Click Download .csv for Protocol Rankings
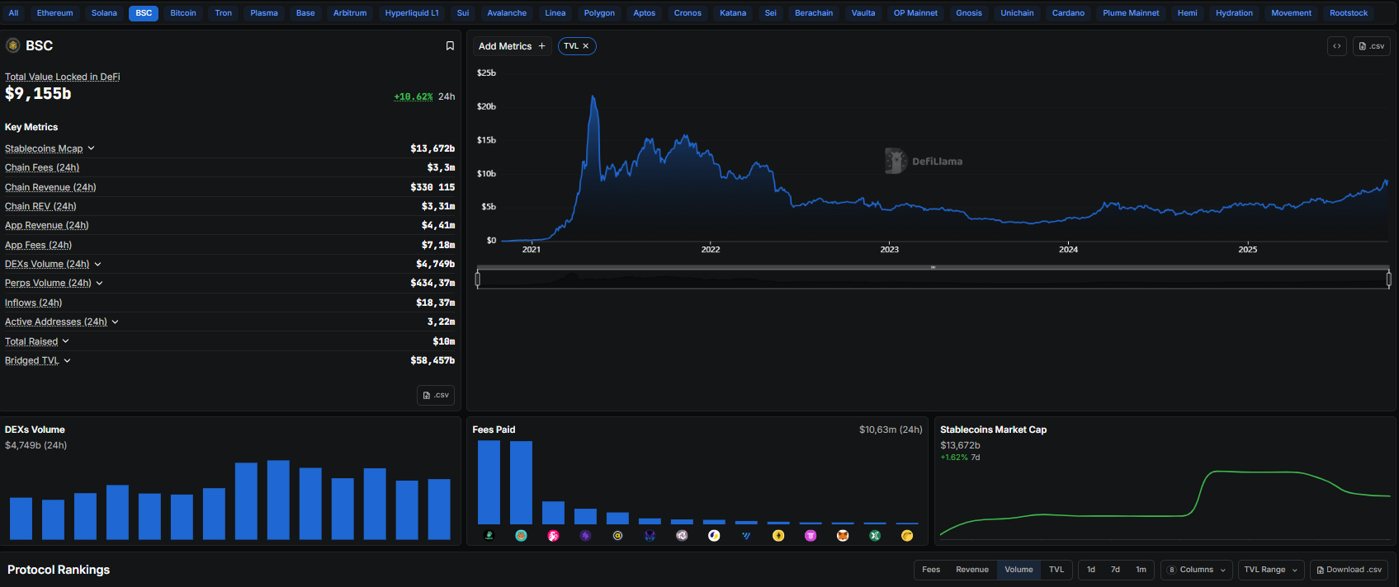The image size is (1399, 587). 1349,570
